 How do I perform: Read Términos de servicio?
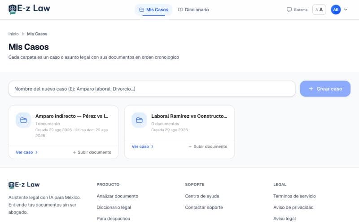tap(294, 196)
